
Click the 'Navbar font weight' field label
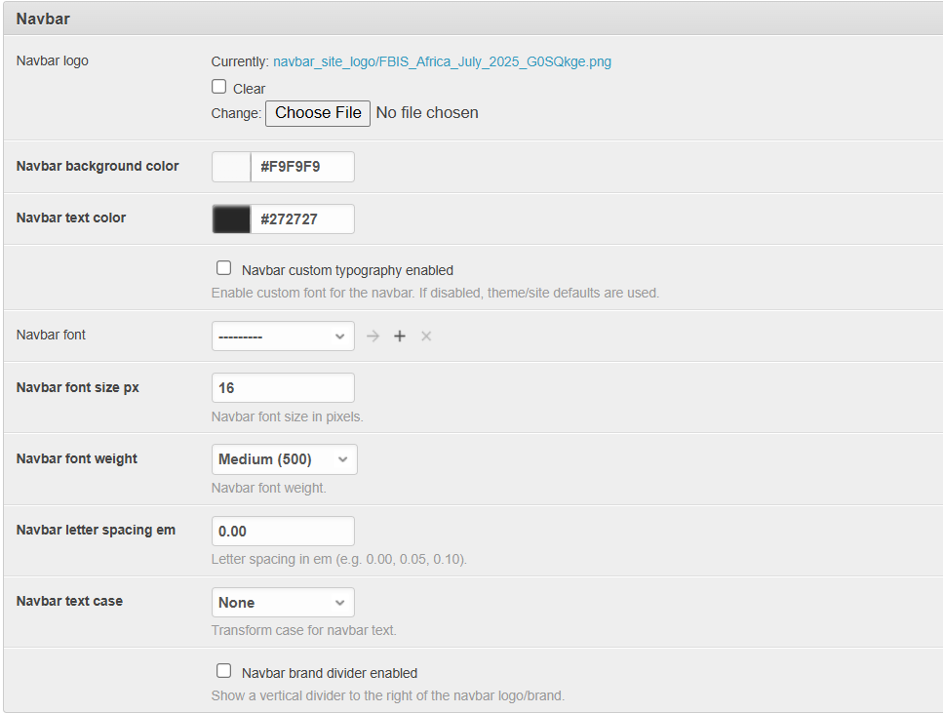(x=77, y=458)
